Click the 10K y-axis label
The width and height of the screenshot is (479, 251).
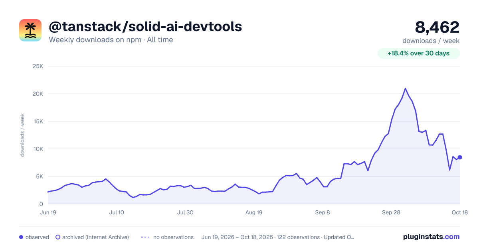point(38,149)
